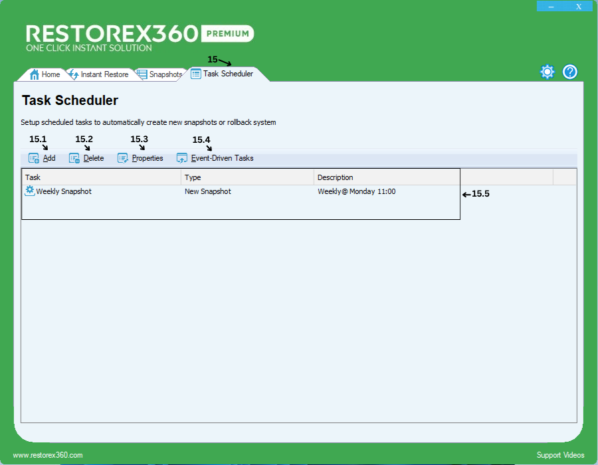Select the New Snapshot type cell
Screen dimensions: 598x465
(208, 191)
